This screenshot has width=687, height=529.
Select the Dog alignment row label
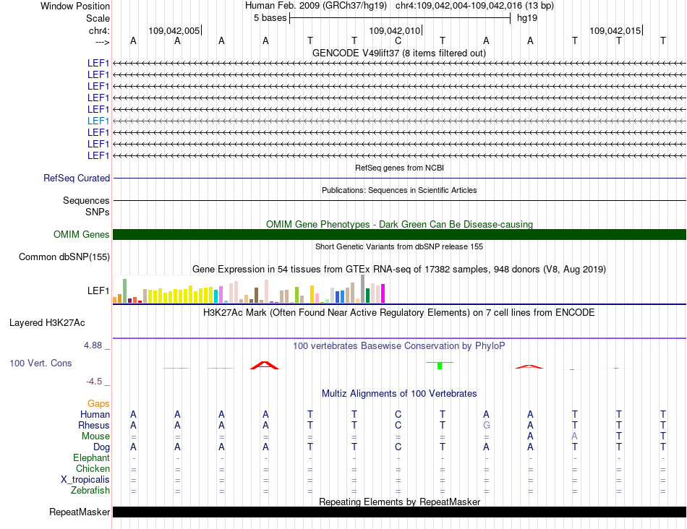102,447
